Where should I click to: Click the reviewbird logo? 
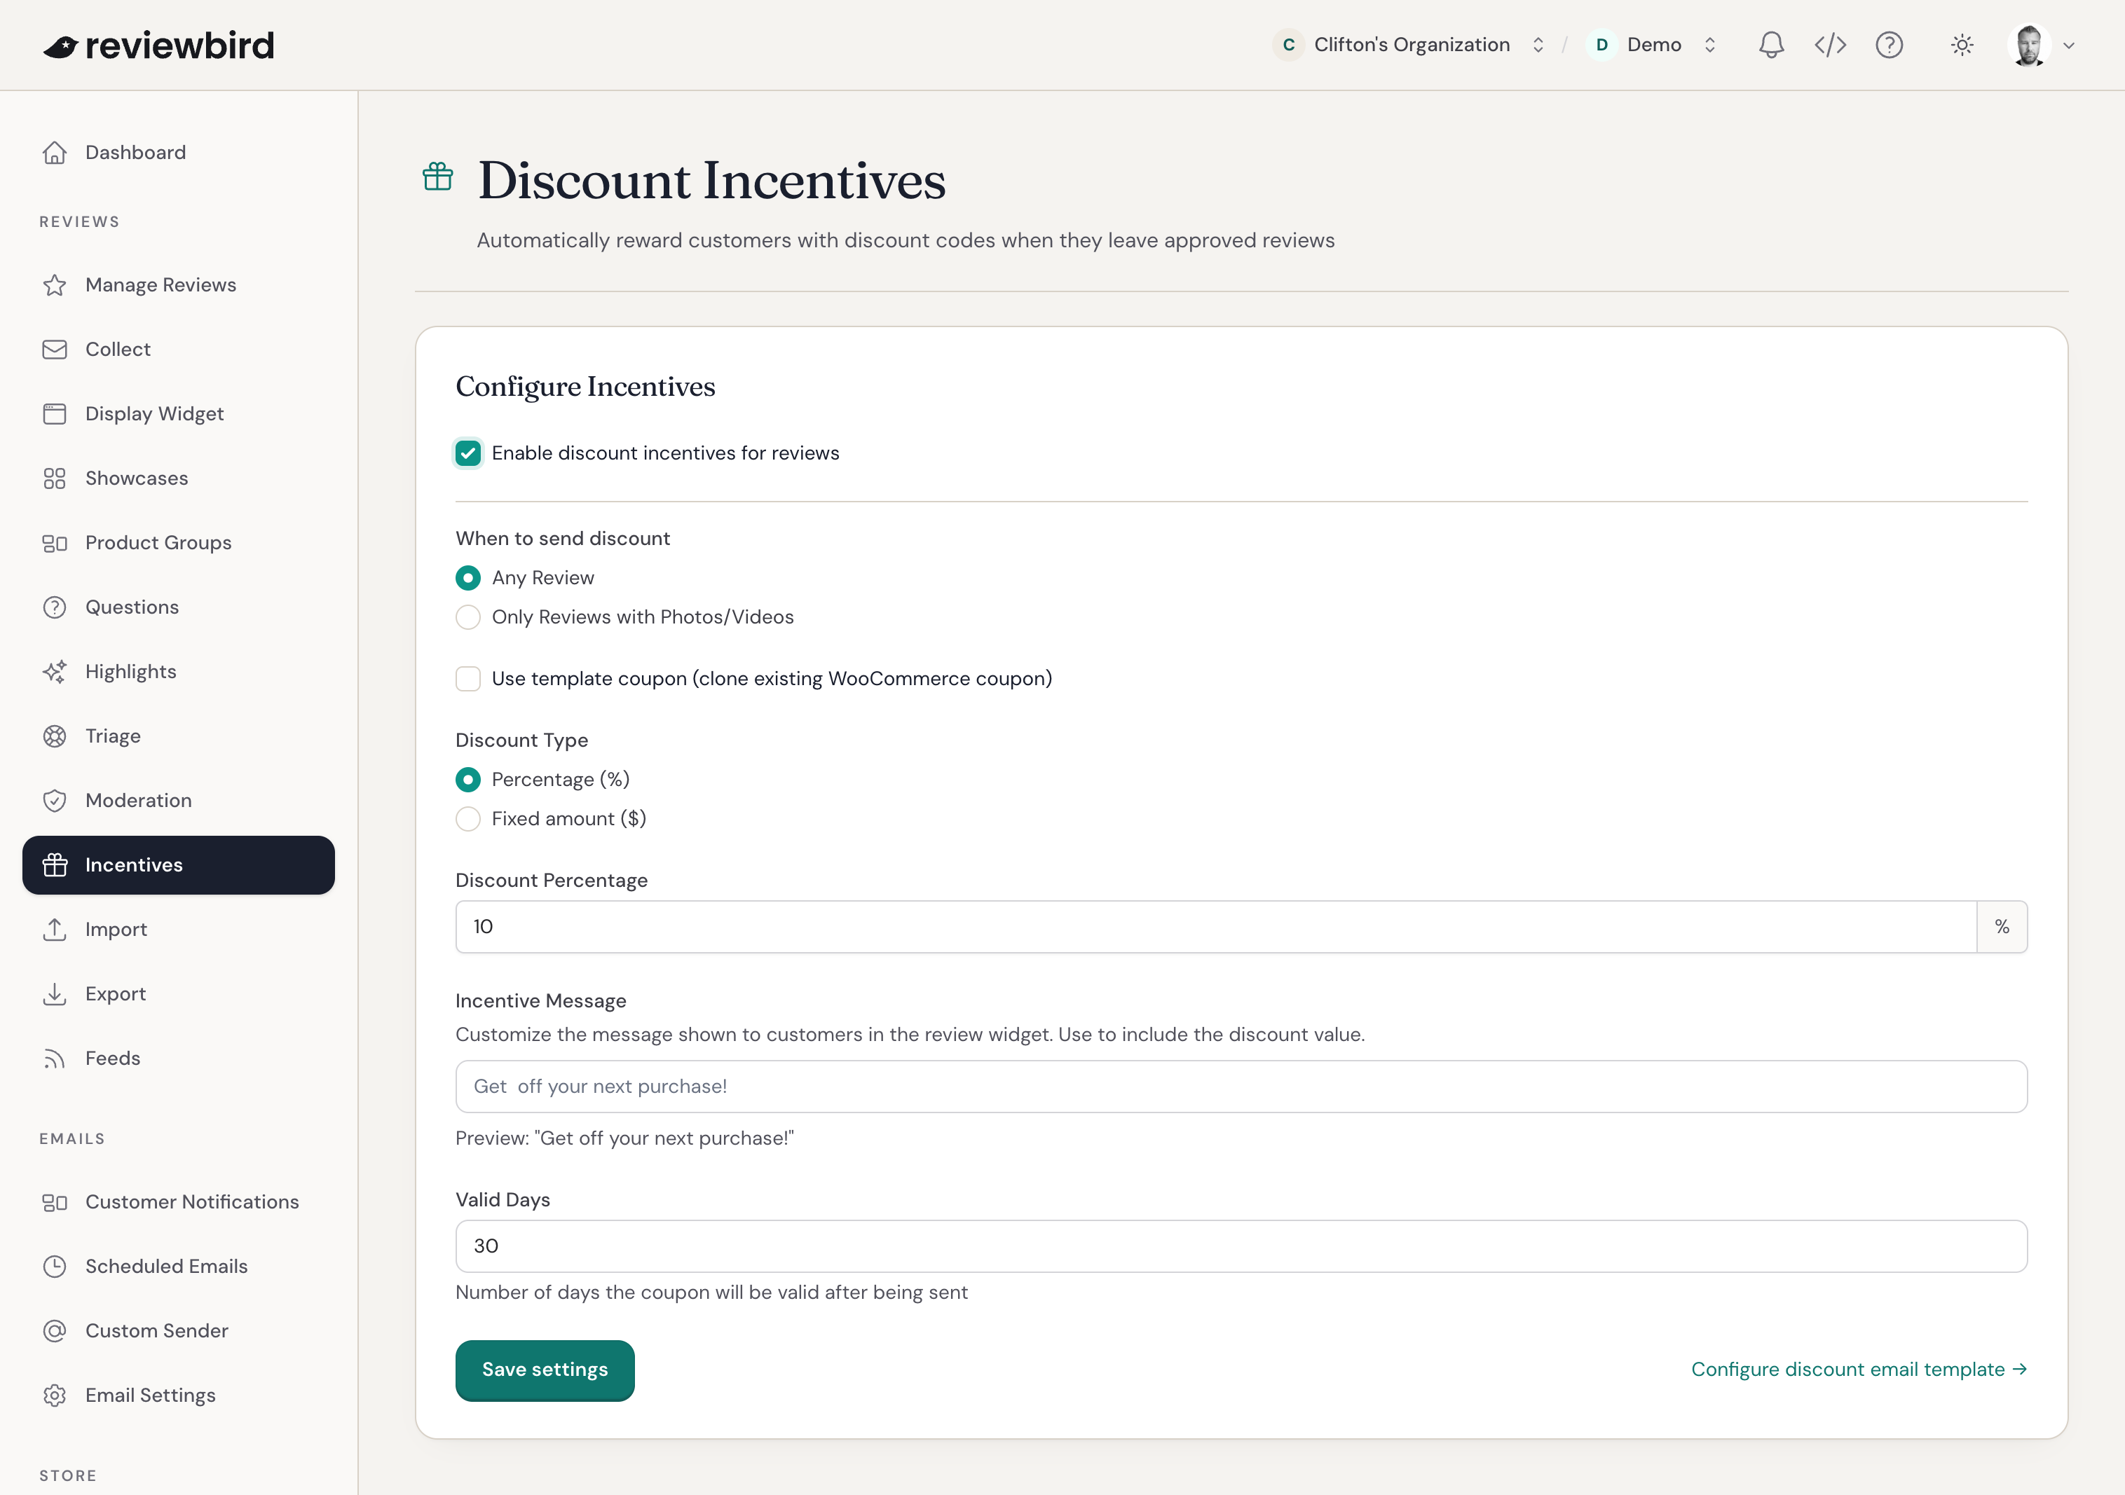[x=159, y=46]
